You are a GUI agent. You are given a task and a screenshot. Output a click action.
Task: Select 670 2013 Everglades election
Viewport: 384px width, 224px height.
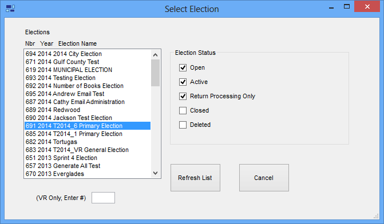[88, 174]
